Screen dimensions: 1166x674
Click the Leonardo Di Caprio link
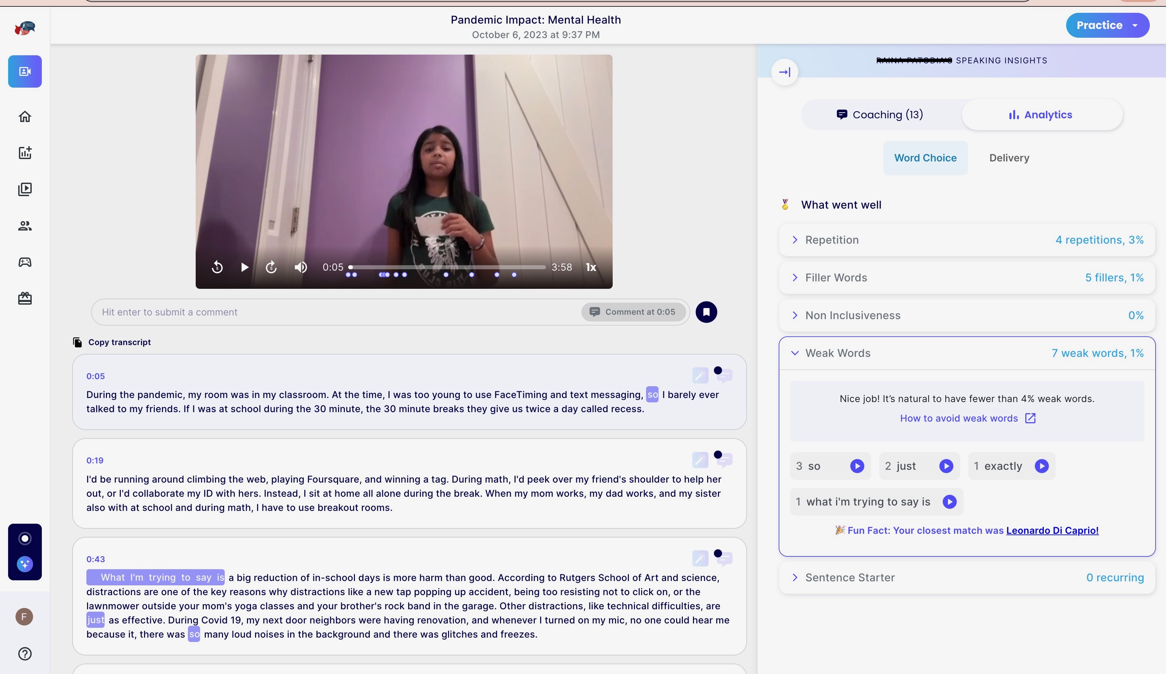pos(1052,529)
